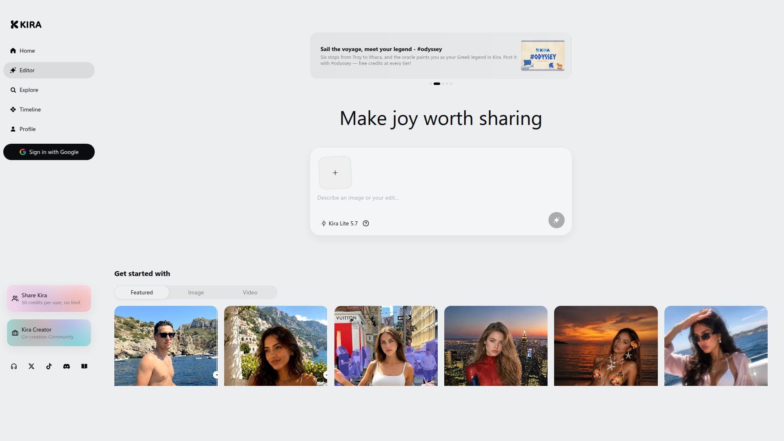Image resolution: width=784 pixels, height=441 pixels.
Task: Open the X social link
Action: tap(31, 366)
